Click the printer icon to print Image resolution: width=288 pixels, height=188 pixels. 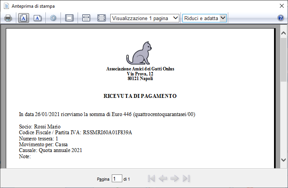8,18
